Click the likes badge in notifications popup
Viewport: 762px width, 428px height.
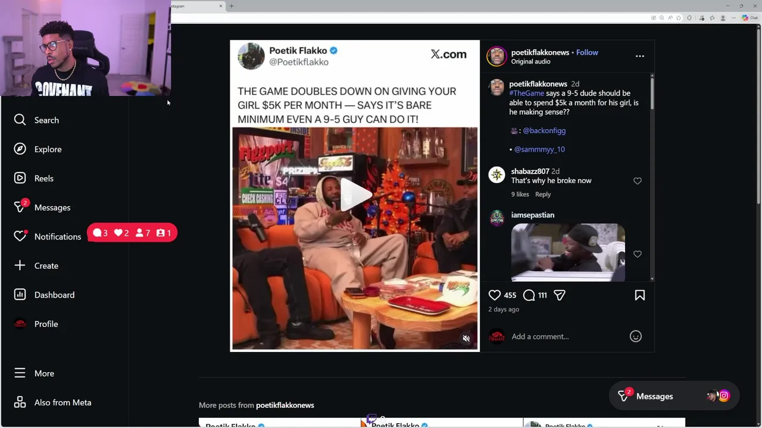(121, 233)
